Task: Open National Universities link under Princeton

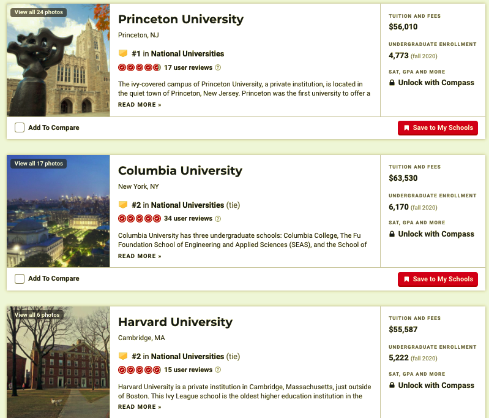Action: pyautogui.click(x=187, y=54)
